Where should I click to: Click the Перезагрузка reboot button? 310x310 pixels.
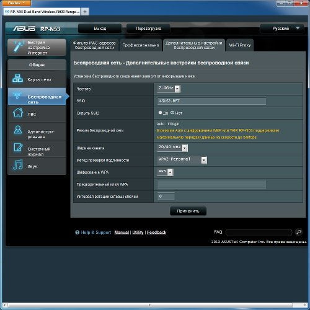click(148, 29)
